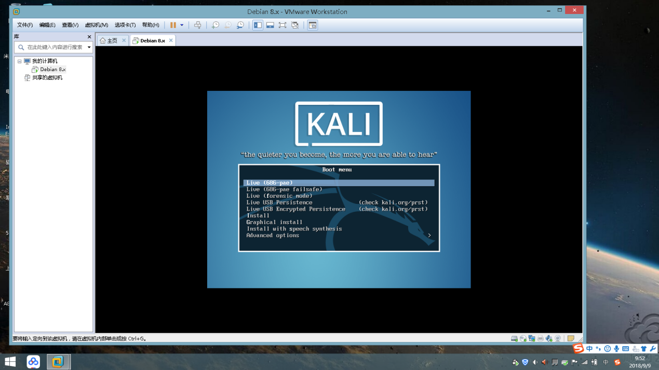Image resolution: width=659 pixels, height=370 pixels.
Task: Close the 库 library panel
Action: [x=89, y=37]
